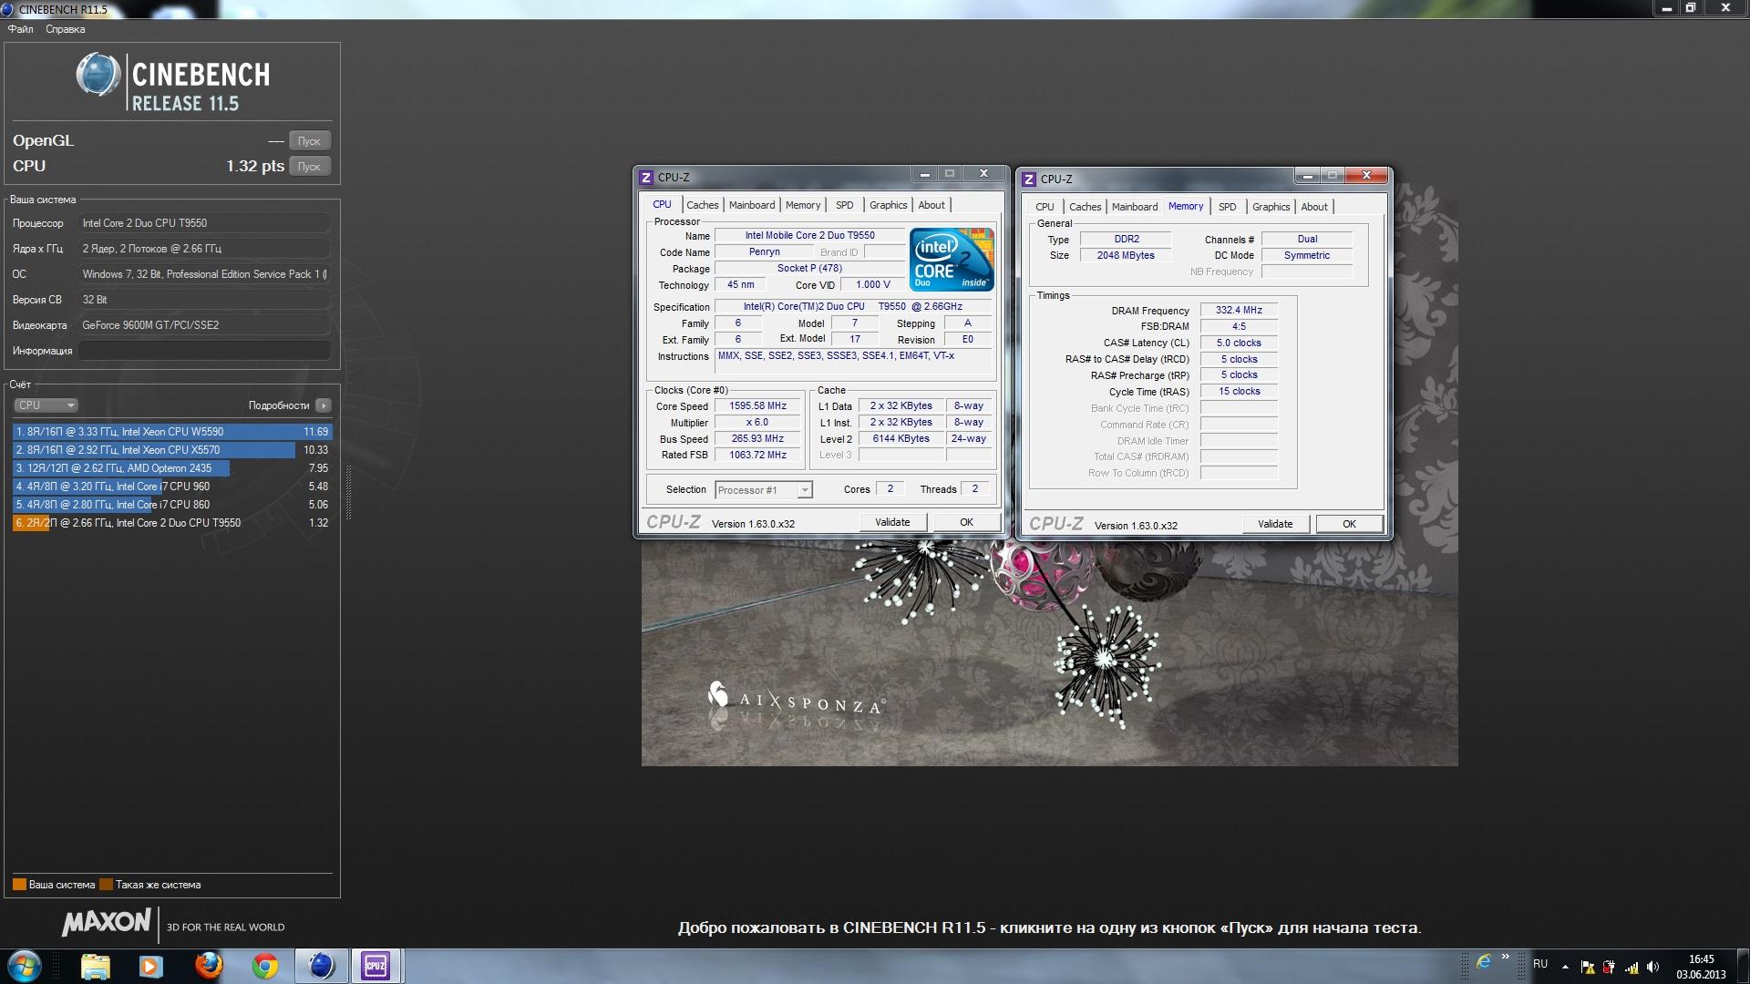Expand the quick launch overflow chevron
The height and width of the screenshot is (984, 1750).
[1506, 957]
